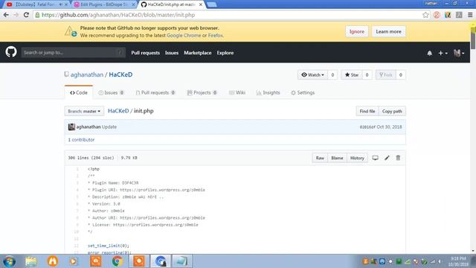Open the user avatar profile dropdown

coord(459,53)
